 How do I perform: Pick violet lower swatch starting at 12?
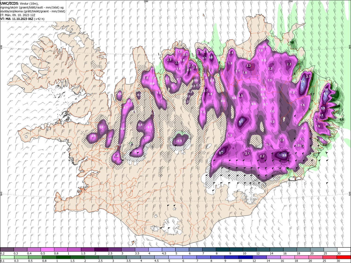click(x=259, y=257)
